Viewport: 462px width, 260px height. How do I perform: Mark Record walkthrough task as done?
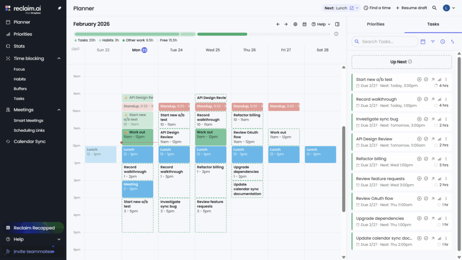[x=426, y=99]
